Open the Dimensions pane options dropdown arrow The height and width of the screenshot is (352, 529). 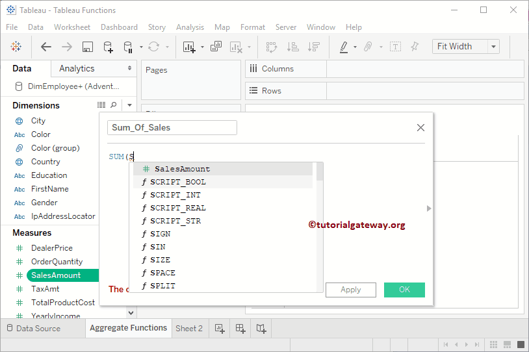click(129, 105)
